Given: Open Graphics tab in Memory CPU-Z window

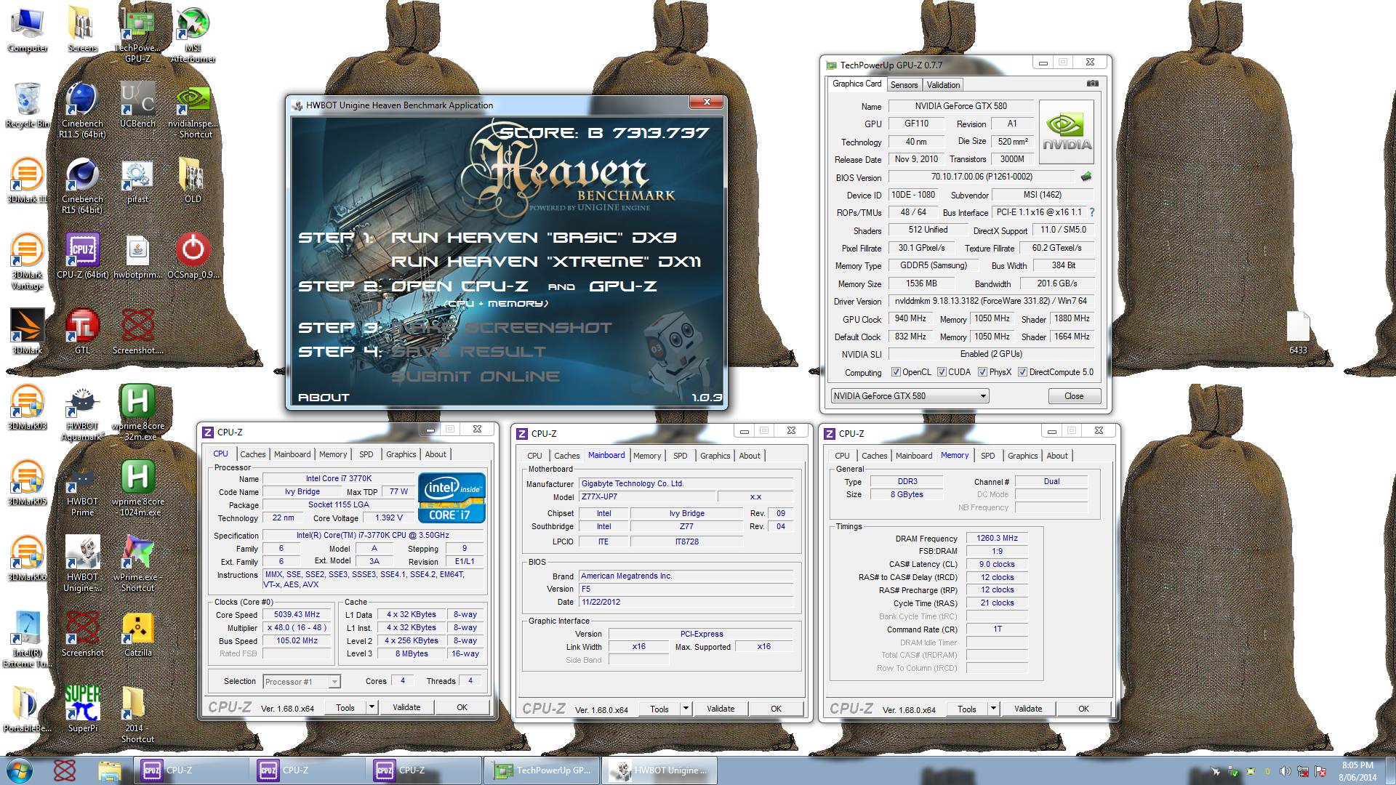Looking at the screenshot, I should coord(1022,456).
